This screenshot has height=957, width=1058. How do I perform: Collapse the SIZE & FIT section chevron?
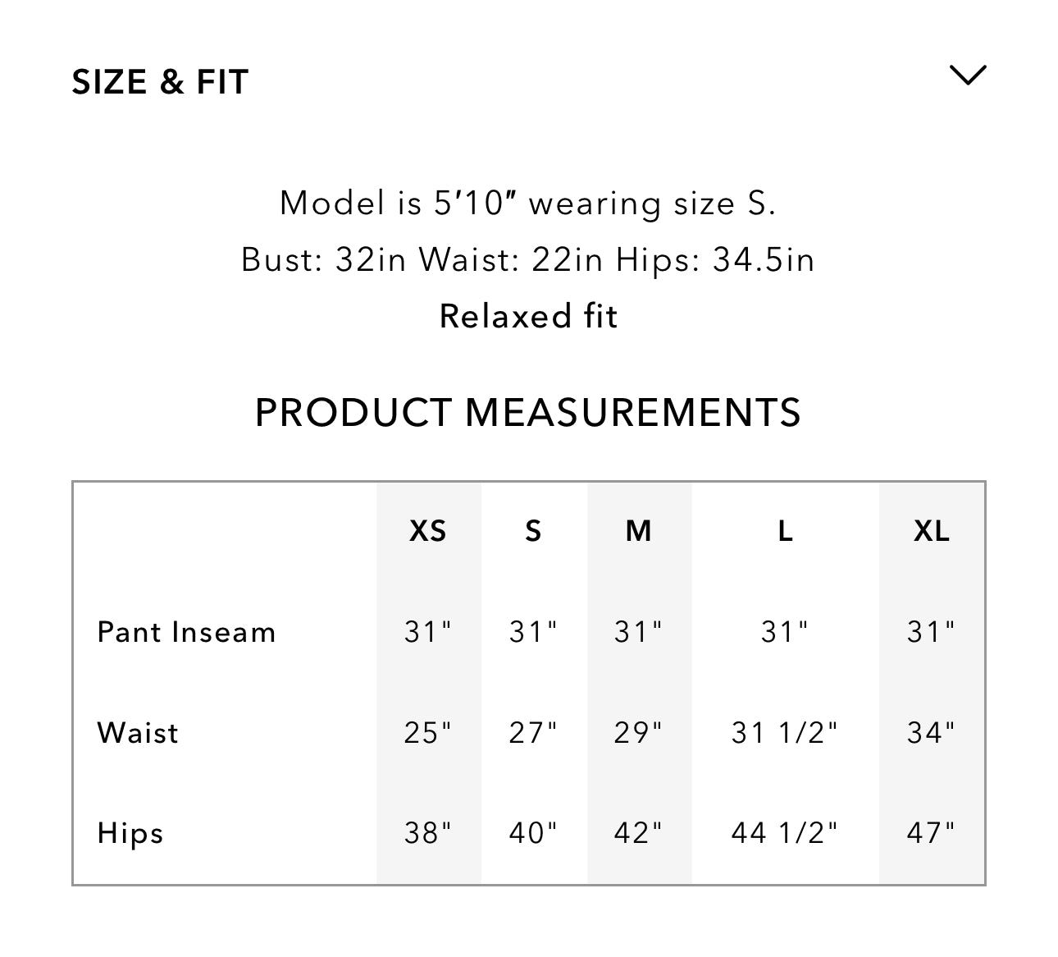(x=970, y=76)
